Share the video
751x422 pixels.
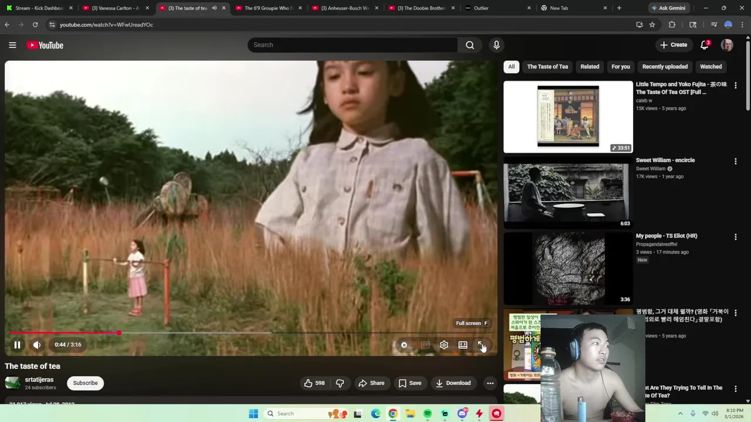tap(371, 383)
